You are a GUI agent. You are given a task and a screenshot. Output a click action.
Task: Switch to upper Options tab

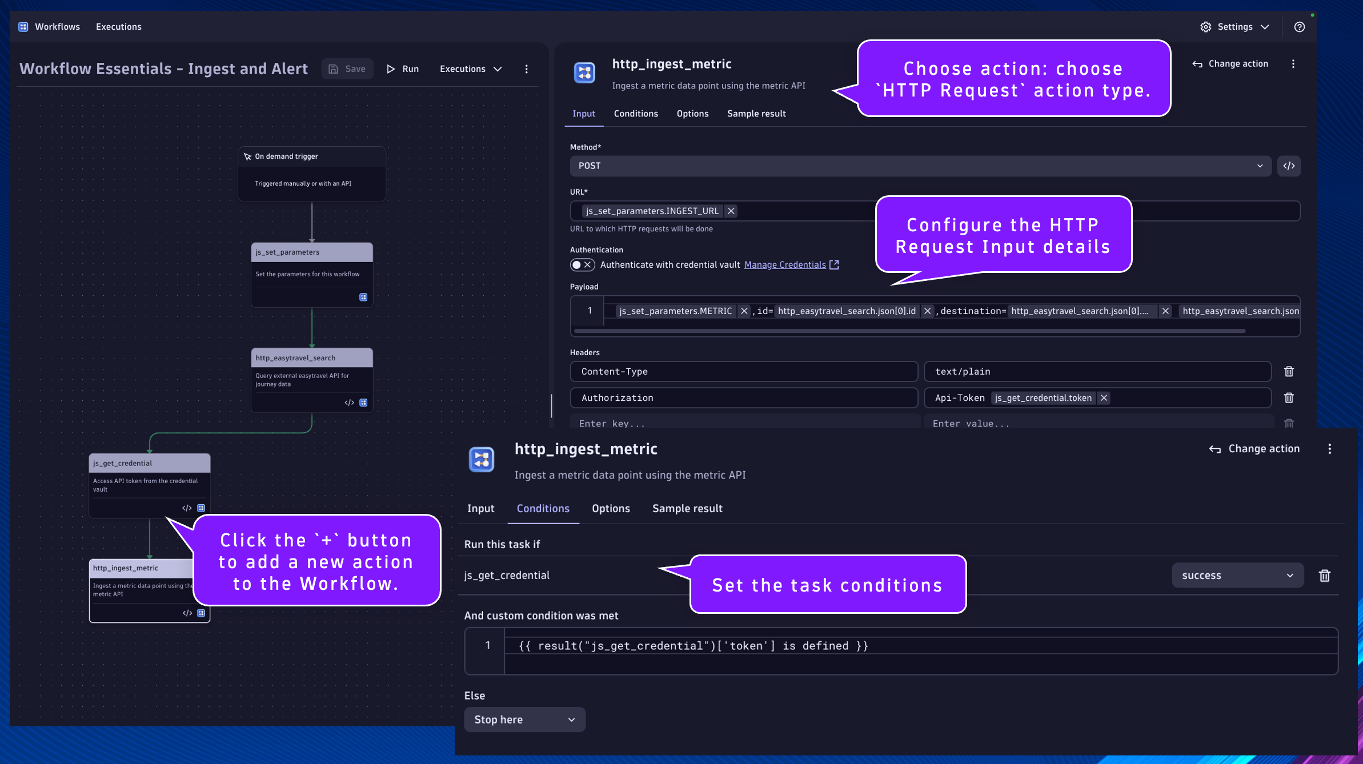click(692, 114)
